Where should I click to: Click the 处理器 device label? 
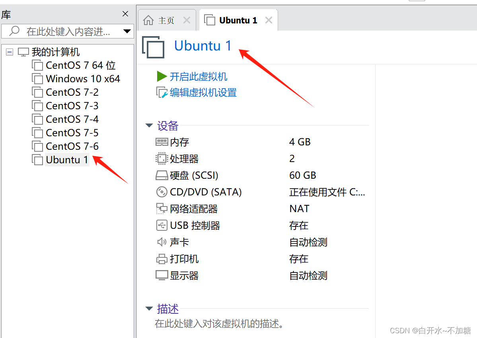click(x=184, y=158)
